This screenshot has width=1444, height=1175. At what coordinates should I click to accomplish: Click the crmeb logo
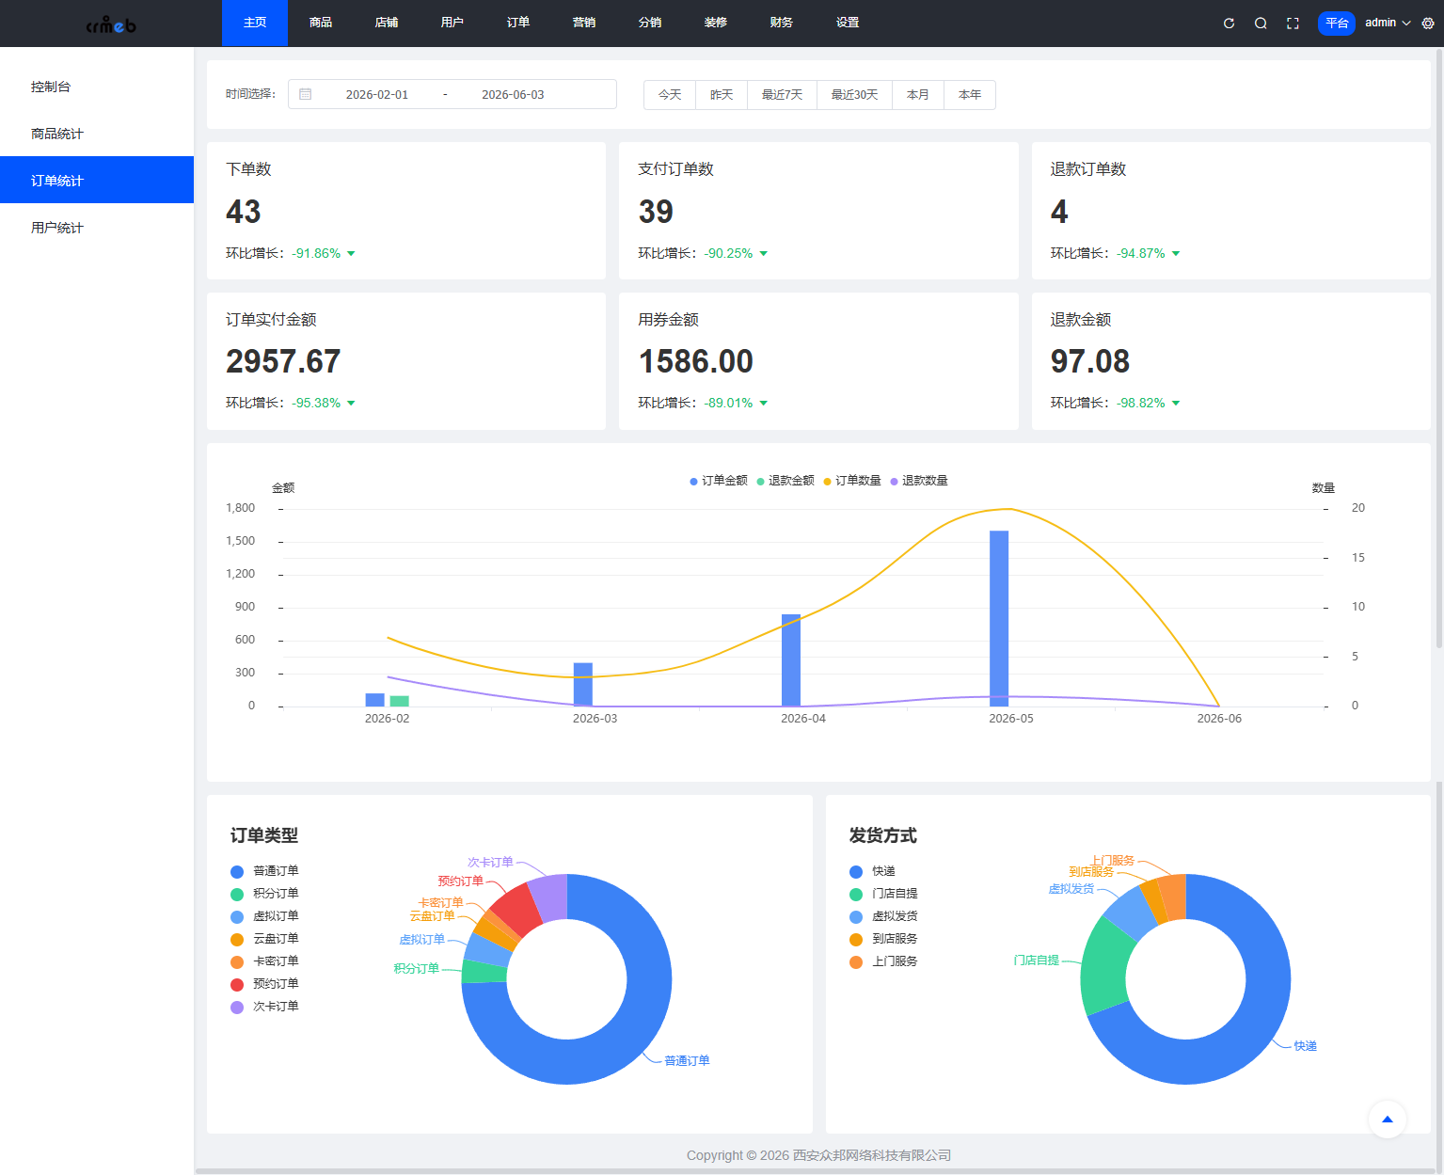111,24
